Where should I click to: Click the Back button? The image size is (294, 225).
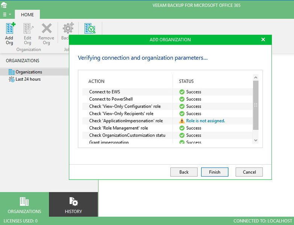click(x=184, y=172)
